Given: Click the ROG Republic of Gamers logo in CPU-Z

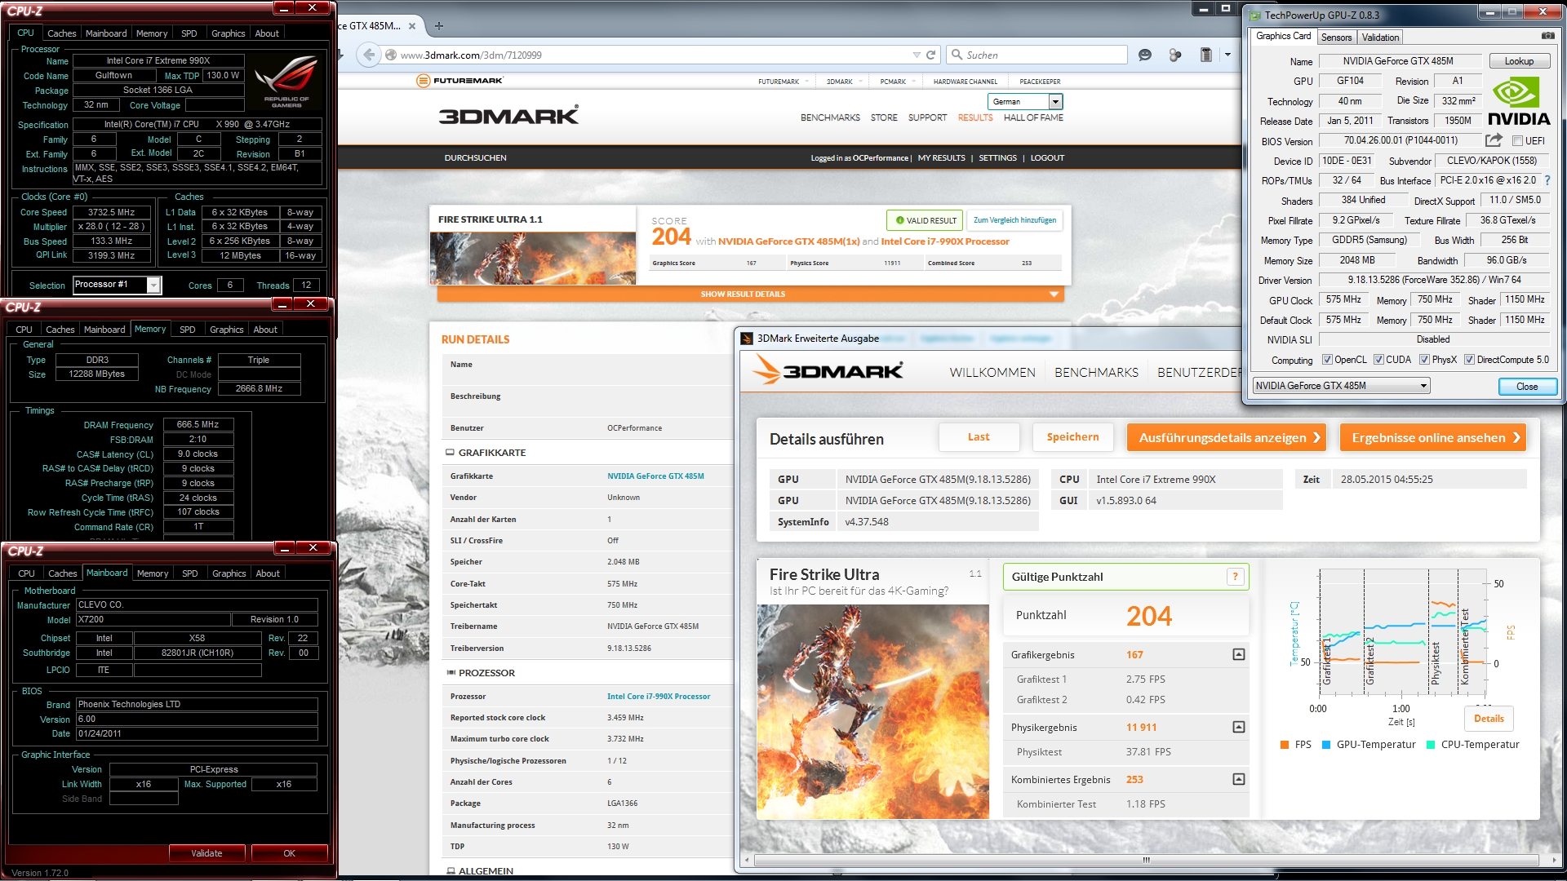Looking at the screenshot, I should pos(286,81).
